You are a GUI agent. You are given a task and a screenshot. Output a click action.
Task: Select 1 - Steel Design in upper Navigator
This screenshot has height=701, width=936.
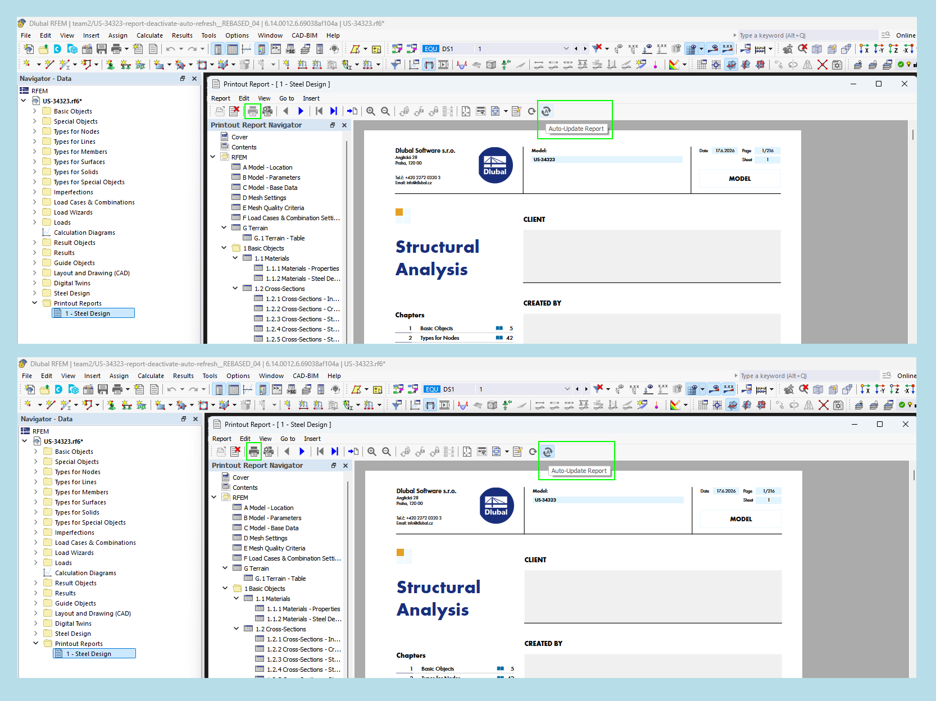coord(93,313)
